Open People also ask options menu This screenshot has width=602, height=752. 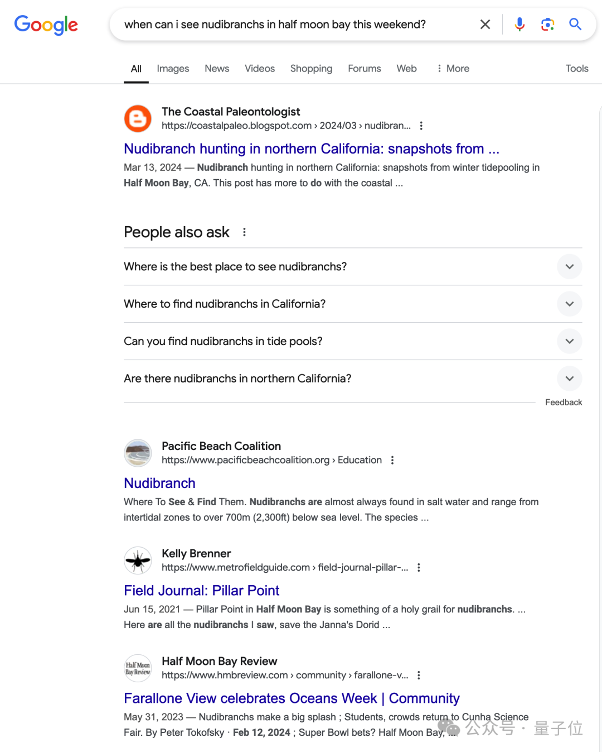pyautogui.click(x=244, y=232)
